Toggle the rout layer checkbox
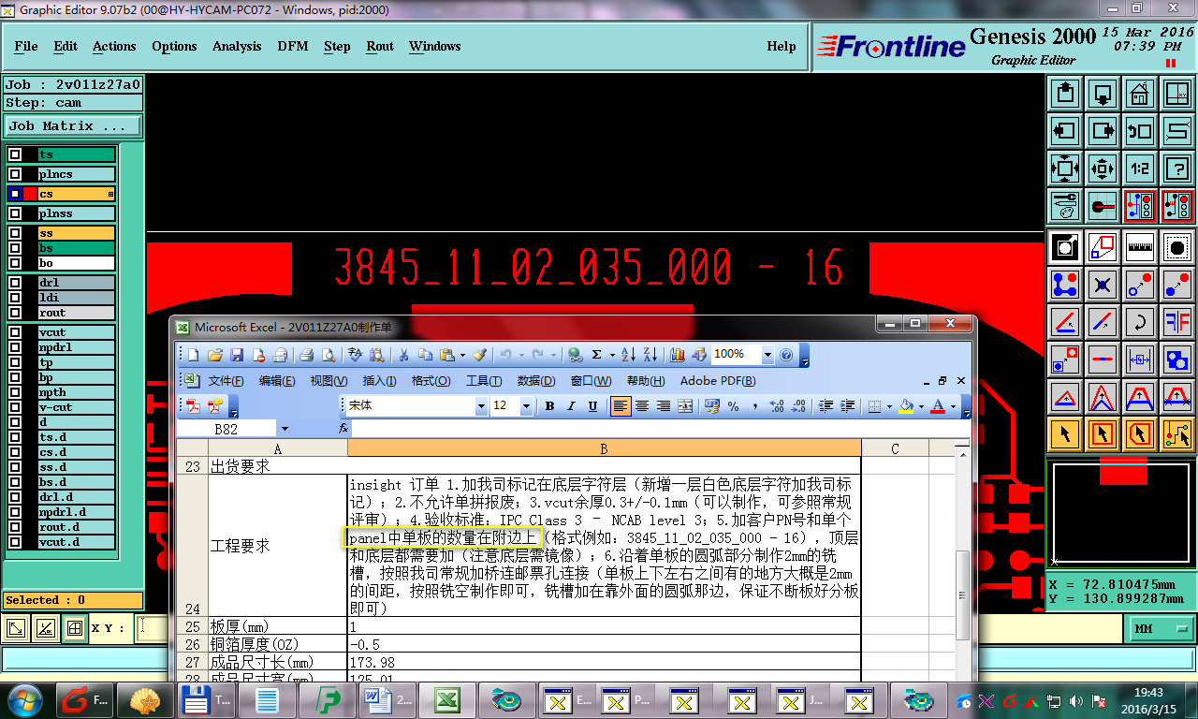 [15, 313]
